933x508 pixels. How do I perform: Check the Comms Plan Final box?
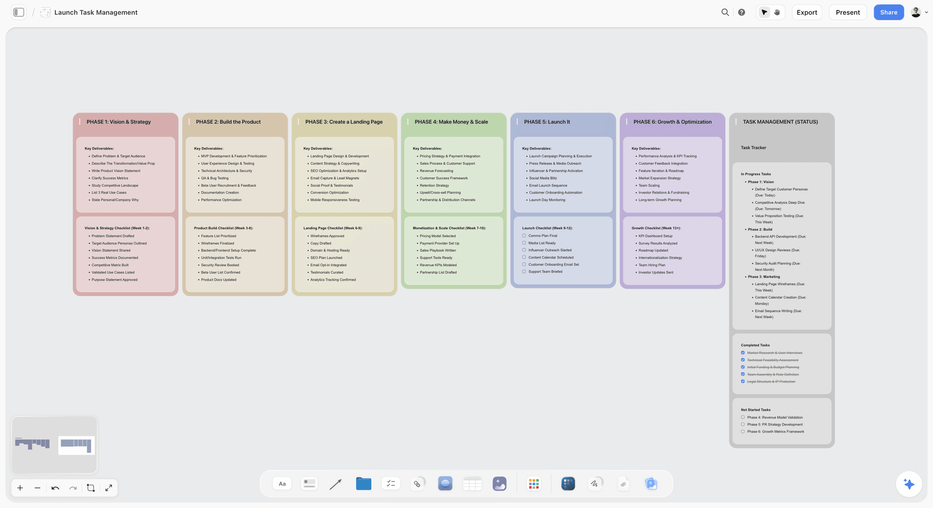click(524, 236)
